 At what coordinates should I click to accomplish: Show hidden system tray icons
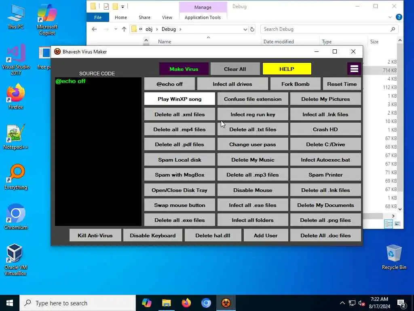pos(342,303)
